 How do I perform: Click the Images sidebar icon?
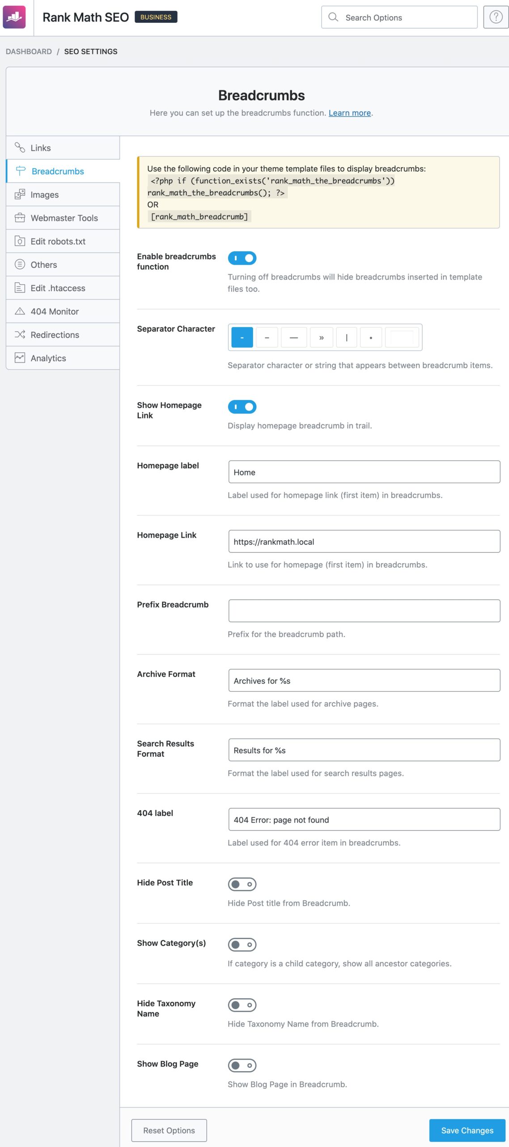[20, 194]
